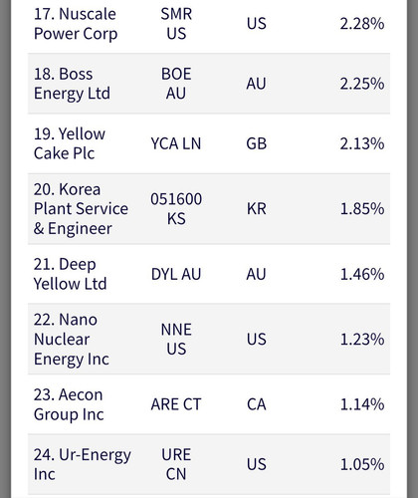Select the DYL AU ticker cell
This screenshot has height=498, width=418.
176,274
